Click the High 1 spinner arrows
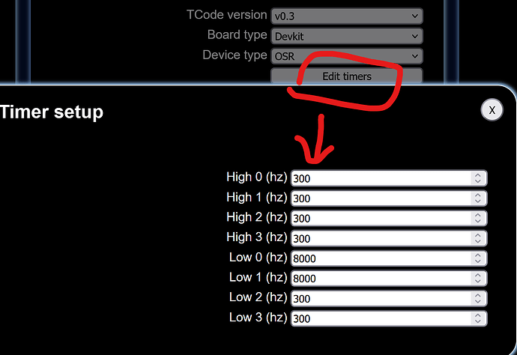517x355 pixels. pyautogui.click(x=477, y=198)
